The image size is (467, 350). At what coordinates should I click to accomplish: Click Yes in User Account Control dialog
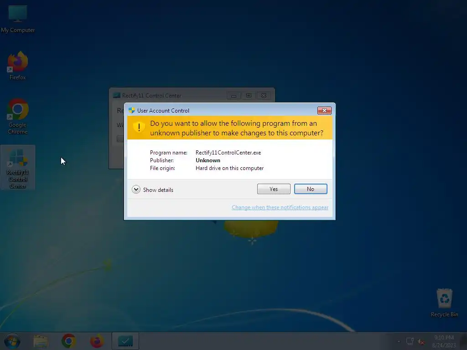click(x=274, y=189)
